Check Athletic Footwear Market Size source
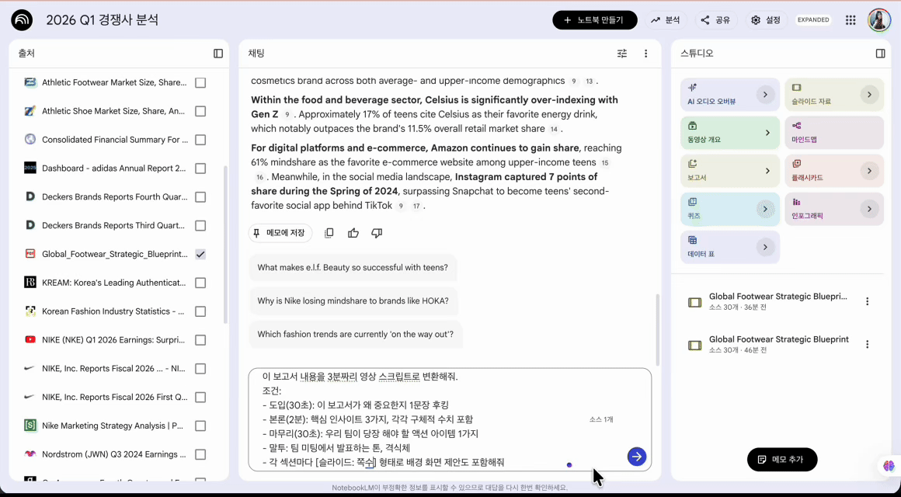 pos(200,83)
